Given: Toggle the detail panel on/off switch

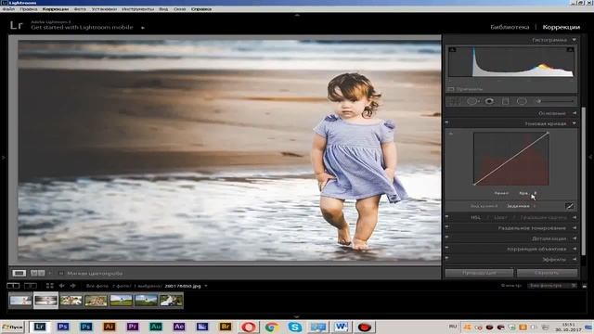Looking at the screenshot, I should (447, 238).
